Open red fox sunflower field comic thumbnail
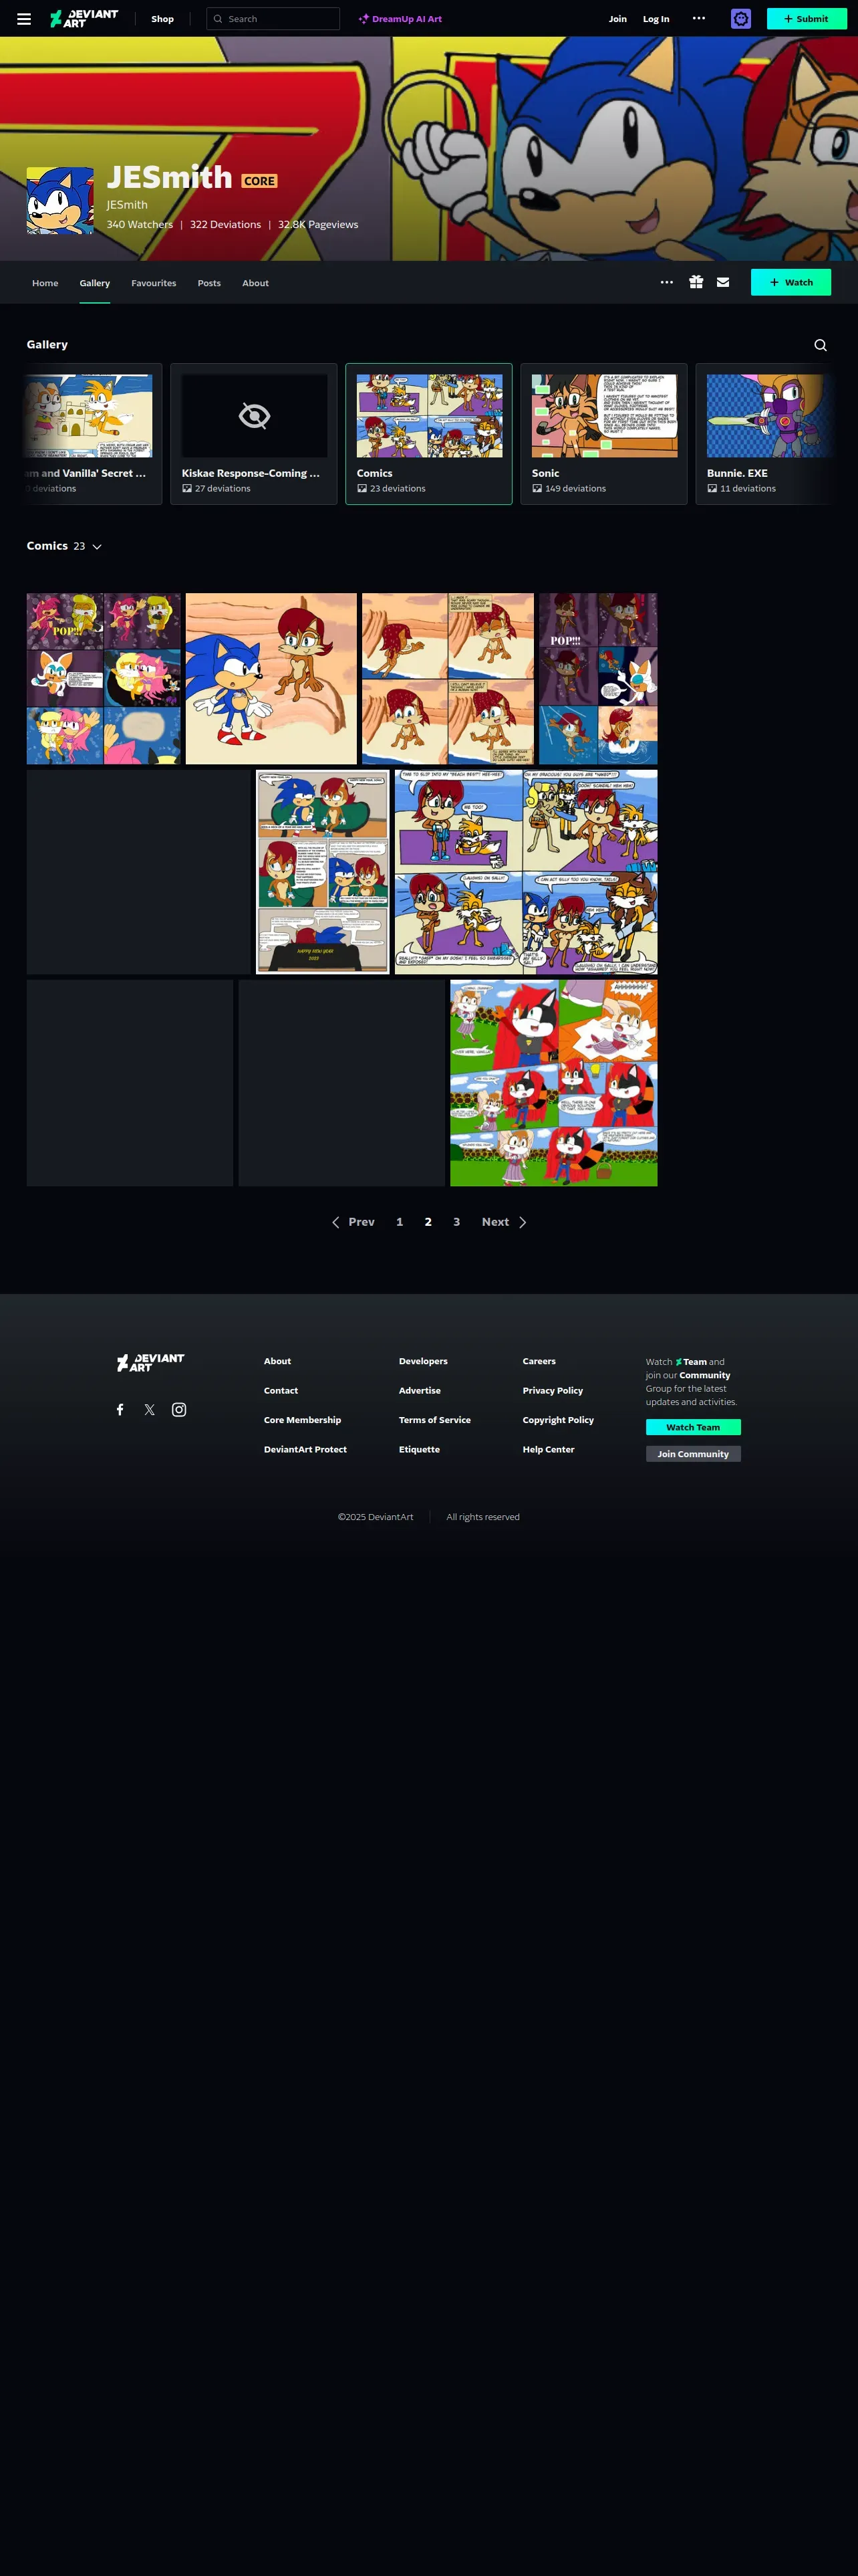The image size is (858, 2576). (555, 1083)
